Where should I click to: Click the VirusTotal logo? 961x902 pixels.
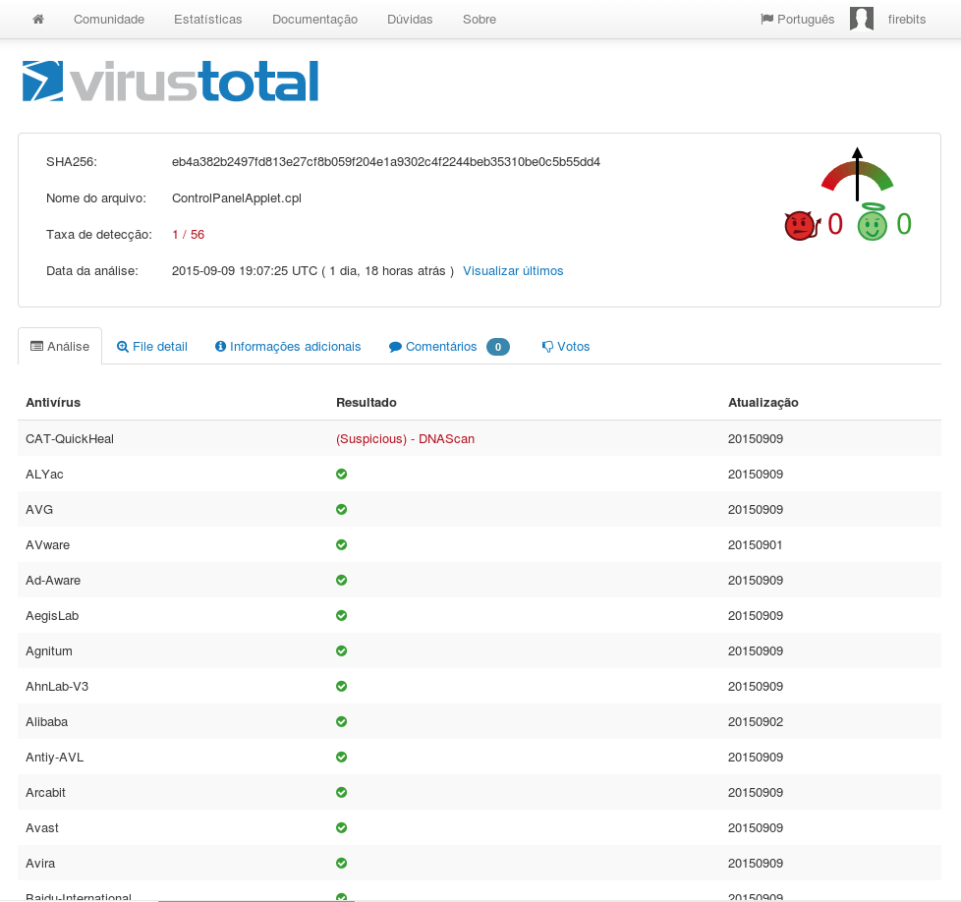tap(169, 81)
